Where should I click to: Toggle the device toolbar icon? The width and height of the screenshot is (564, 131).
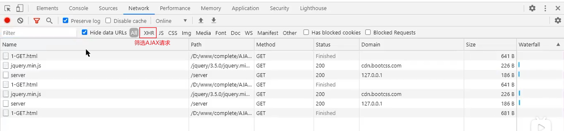[20, 8]
